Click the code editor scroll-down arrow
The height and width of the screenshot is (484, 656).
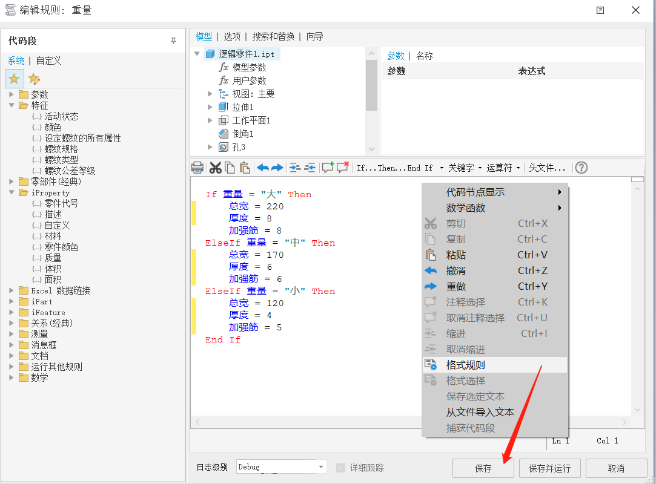point(637,410)
